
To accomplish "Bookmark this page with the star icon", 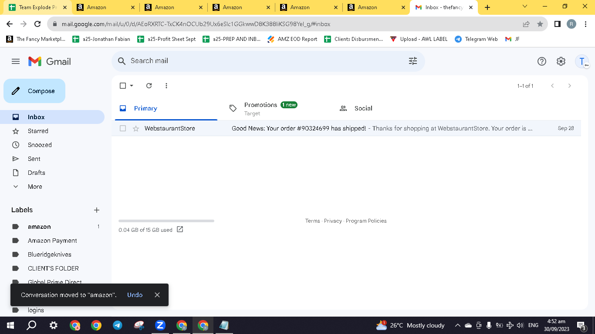I will click(x=540, y=24).
